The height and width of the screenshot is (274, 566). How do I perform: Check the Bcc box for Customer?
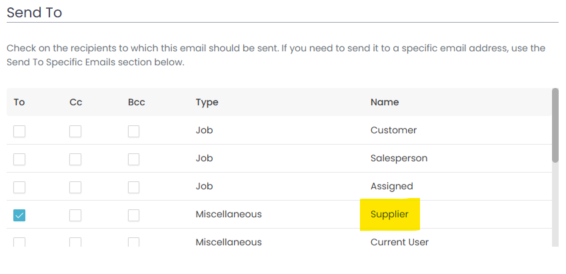pos(134,131)
